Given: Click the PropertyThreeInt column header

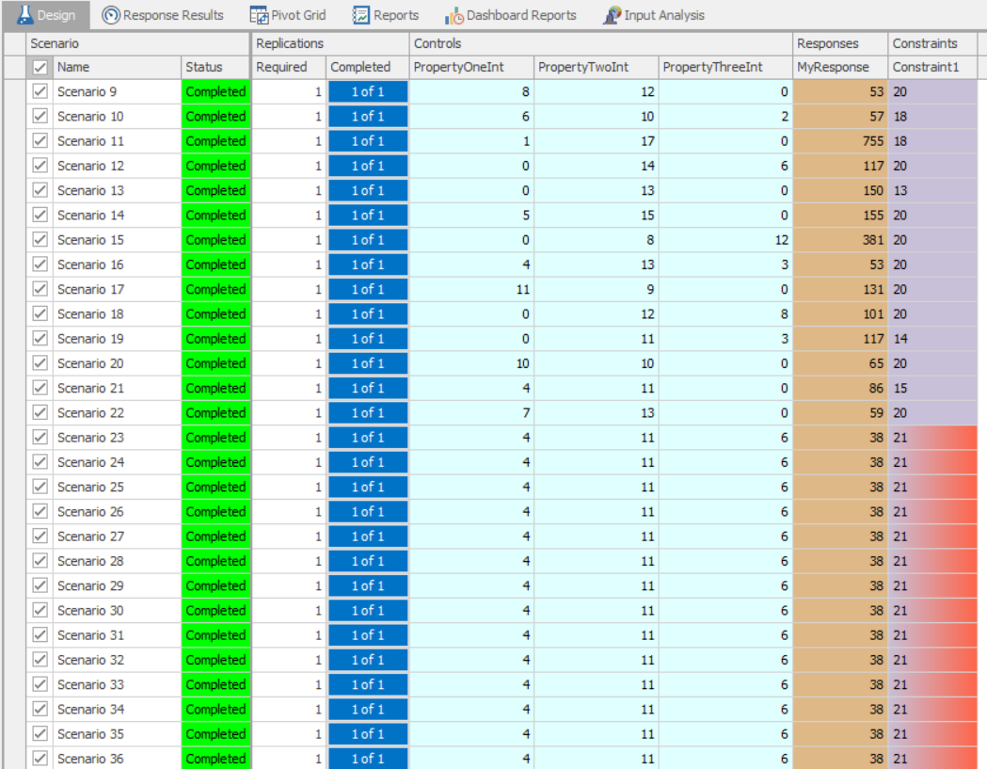Looking at the screenshot, I should tap(725, 67).
